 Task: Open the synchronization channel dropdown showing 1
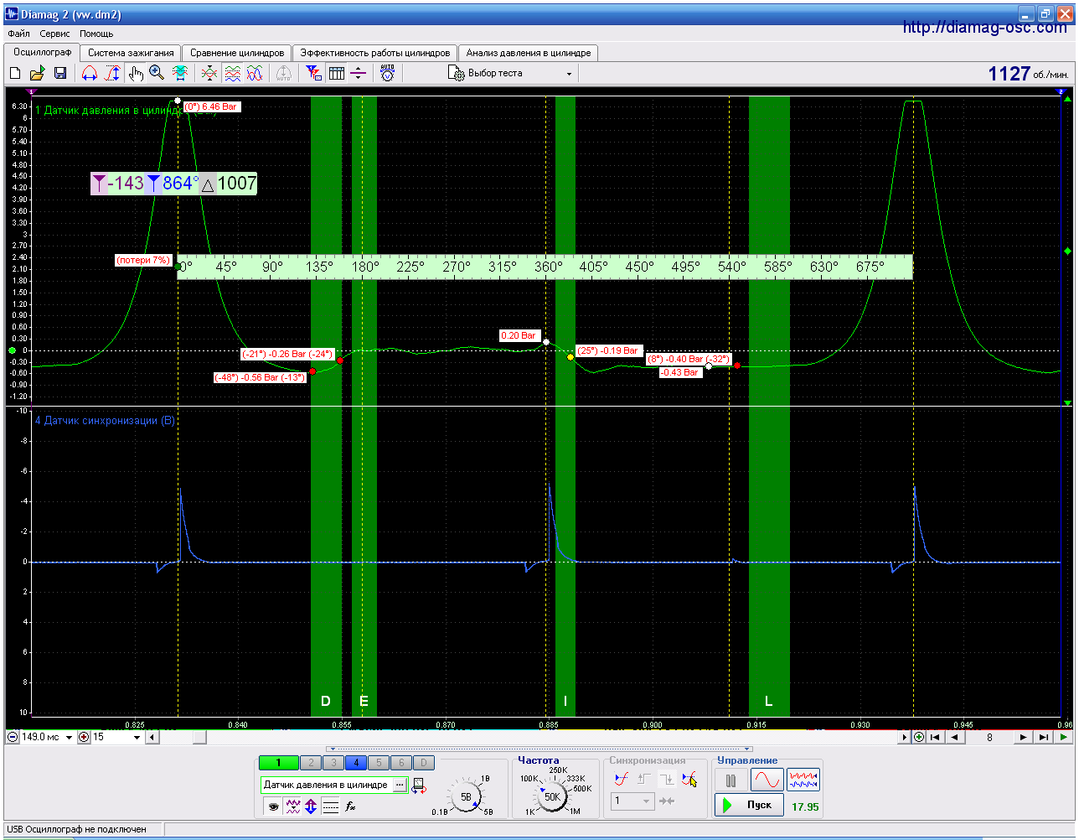pyautogui.click(x=632, y=801)
